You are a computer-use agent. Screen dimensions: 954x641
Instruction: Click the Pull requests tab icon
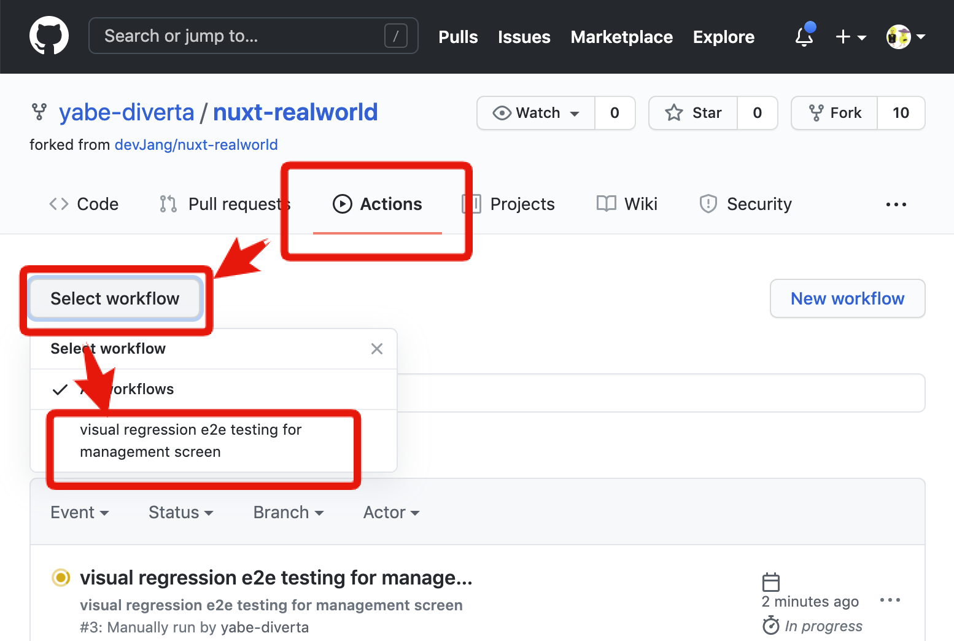click(168, 204)
